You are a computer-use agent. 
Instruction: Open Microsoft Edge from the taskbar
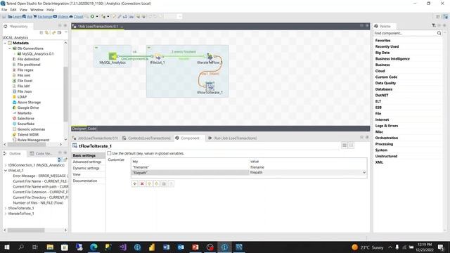pyautogui.click(x=94, y=247)
